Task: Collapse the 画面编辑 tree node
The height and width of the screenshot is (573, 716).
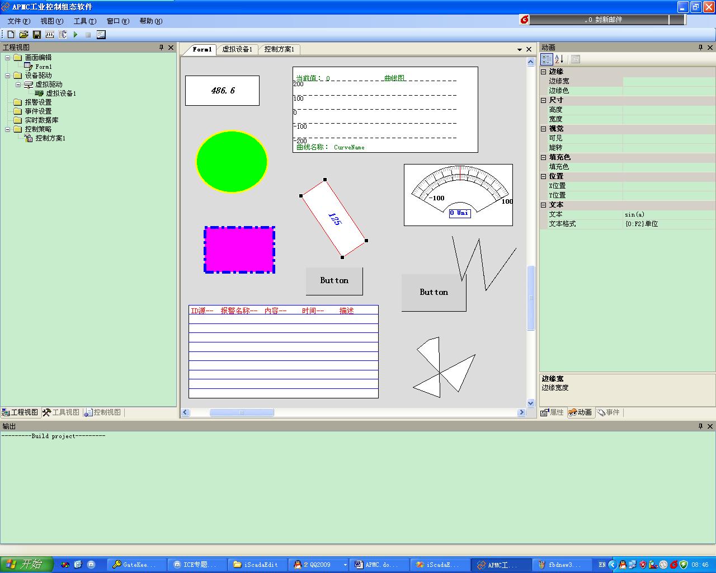Action: pos(8,58)
